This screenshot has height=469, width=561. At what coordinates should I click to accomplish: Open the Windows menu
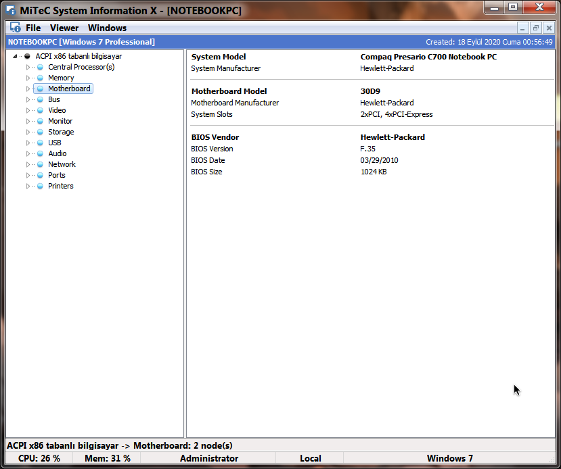pyautogui.click(x=108, y=28)
